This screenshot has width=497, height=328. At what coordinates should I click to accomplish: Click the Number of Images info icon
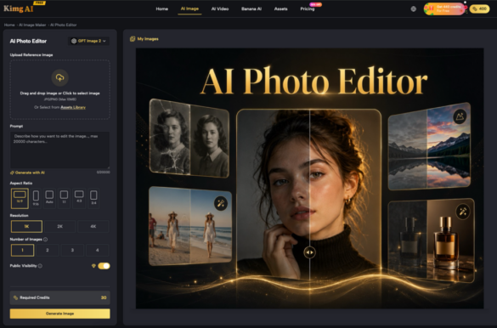pos(46,240)
